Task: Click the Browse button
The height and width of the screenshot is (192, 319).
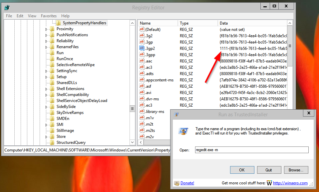Action: pos(296,170)
